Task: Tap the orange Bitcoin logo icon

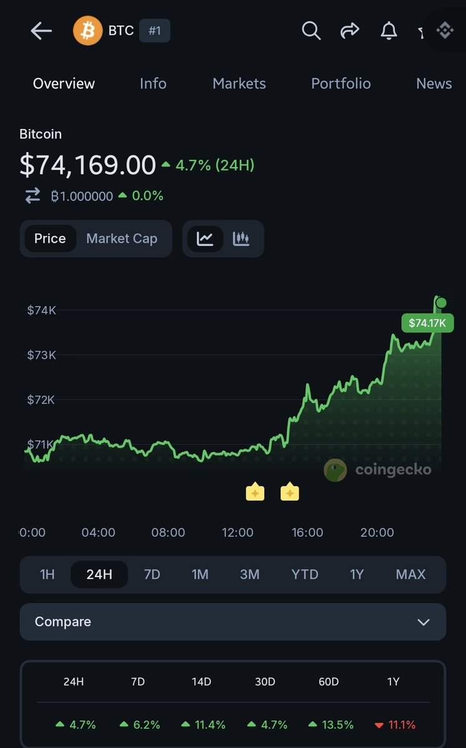Action: pos(88,31)
